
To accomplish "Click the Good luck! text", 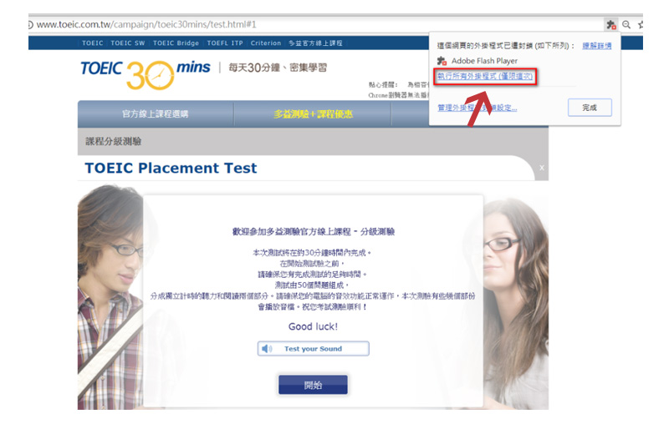I will click(313, 326).
